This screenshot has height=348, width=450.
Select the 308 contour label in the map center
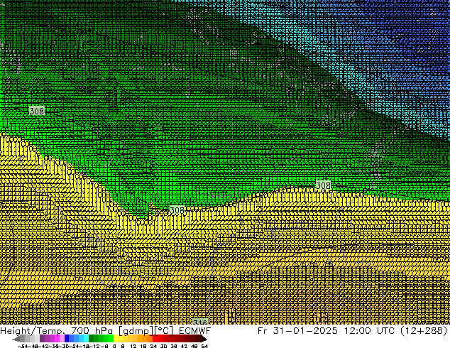point(177,210)
